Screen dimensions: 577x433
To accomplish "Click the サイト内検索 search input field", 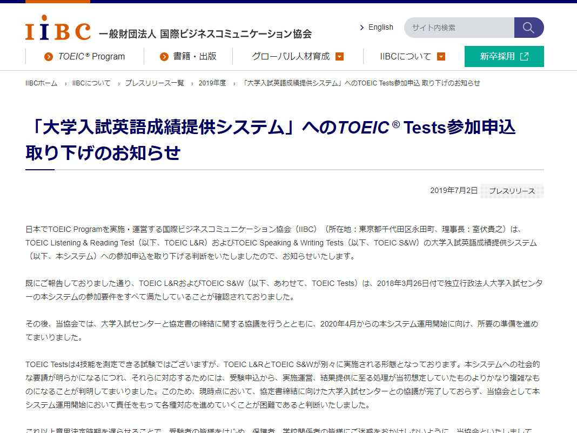I will tap(459, 28).
